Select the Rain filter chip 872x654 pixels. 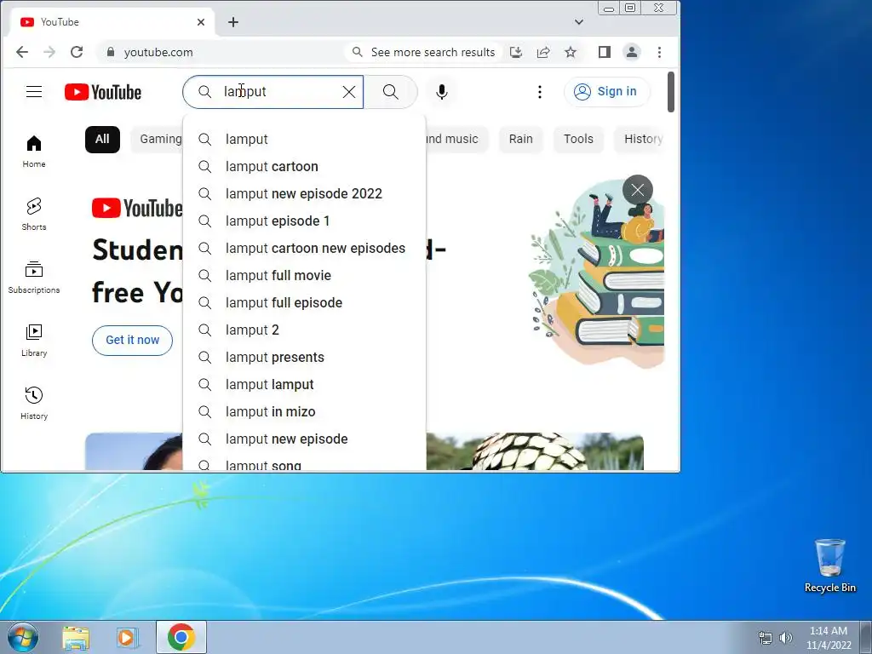coord(520,139)
